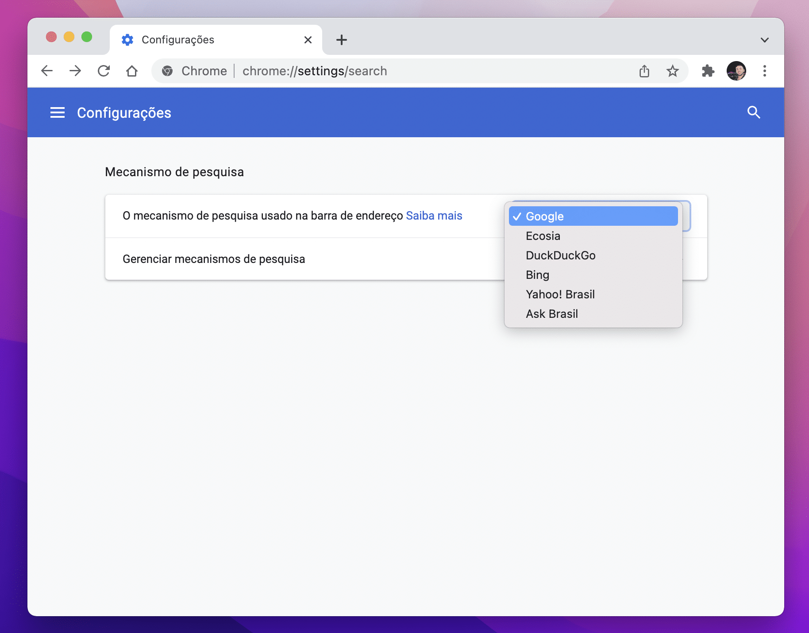Click the Configurações header title

pos(124,113)
